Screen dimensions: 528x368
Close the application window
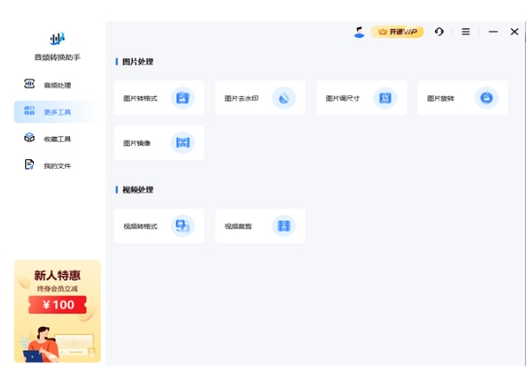(514, 32)
